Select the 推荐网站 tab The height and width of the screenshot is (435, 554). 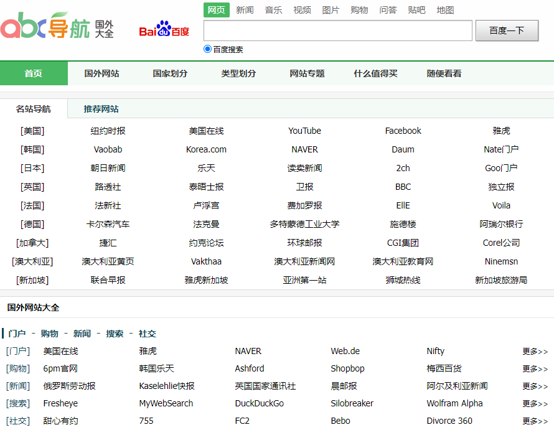click(101, 108)
